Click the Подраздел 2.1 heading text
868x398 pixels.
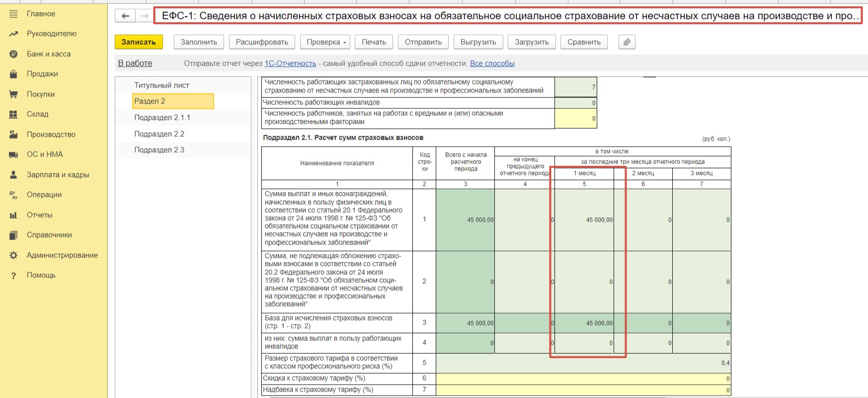pos(343,138)
